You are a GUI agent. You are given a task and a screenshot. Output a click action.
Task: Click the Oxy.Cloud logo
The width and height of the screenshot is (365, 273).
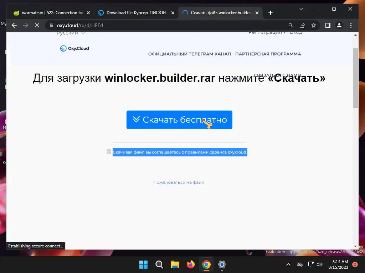(x=74, y=48)
